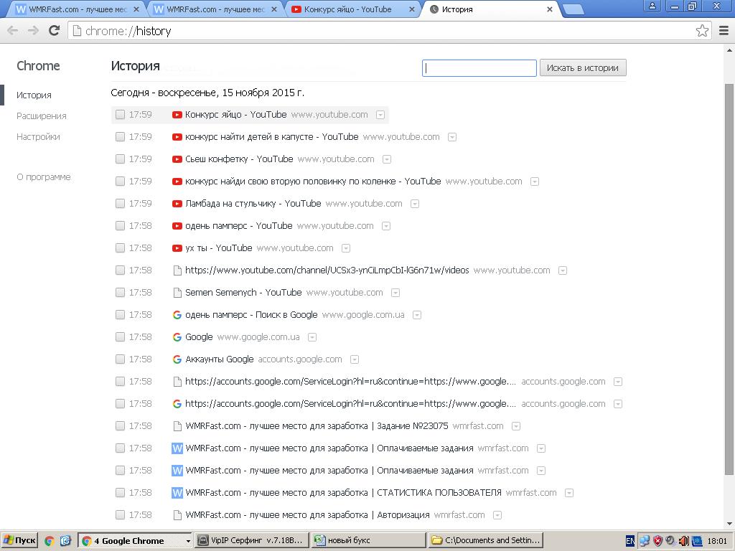
Task: Open dropdown arrow for 'Задание №23075' entry
Action: point(515,426)
